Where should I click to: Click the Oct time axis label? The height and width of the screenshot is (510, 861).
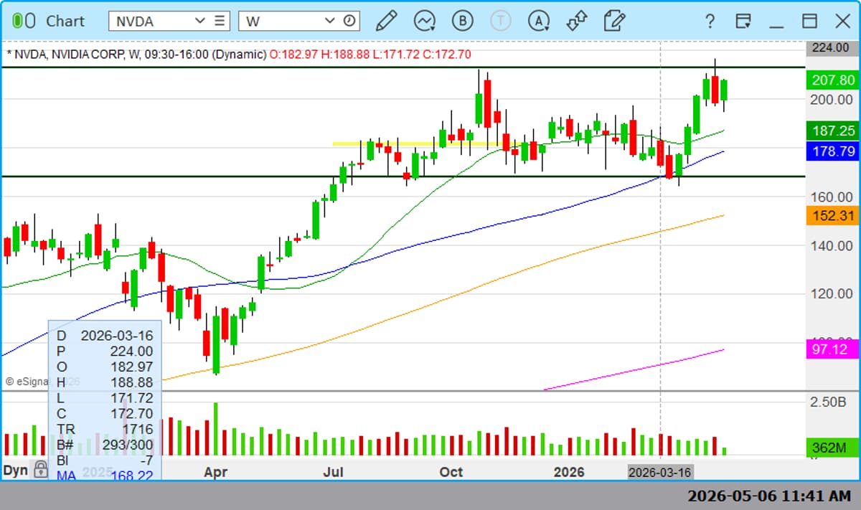point(451,472)
